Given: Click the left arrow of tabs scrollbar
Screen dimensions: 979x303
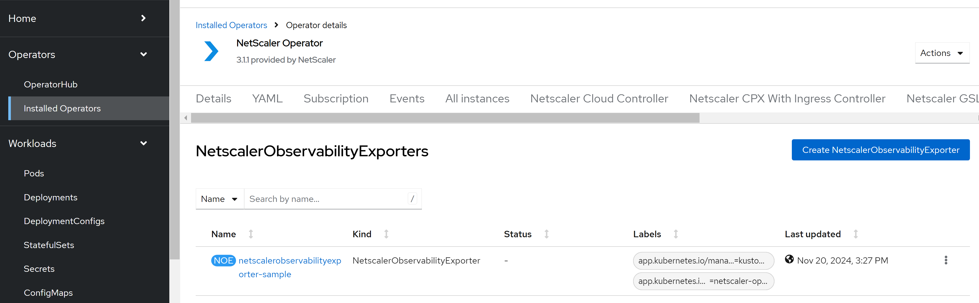Looking at the screenshot, I should (185, 118).
